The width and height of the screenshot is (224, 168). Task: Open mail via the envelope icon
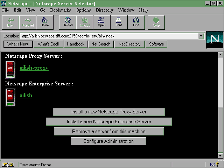(212, 165)
